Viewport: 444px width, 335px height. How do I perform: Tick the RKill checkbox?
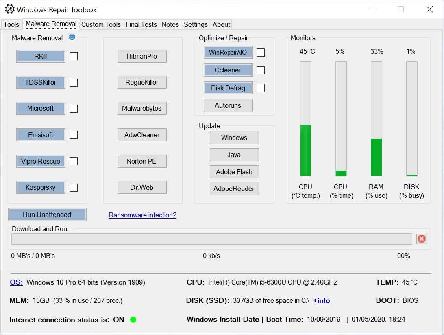click(x=74, y=56)
